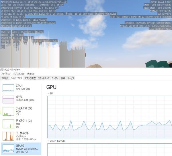
Task: Click the タスク マネージャー window title
Action: coord(12,70)
